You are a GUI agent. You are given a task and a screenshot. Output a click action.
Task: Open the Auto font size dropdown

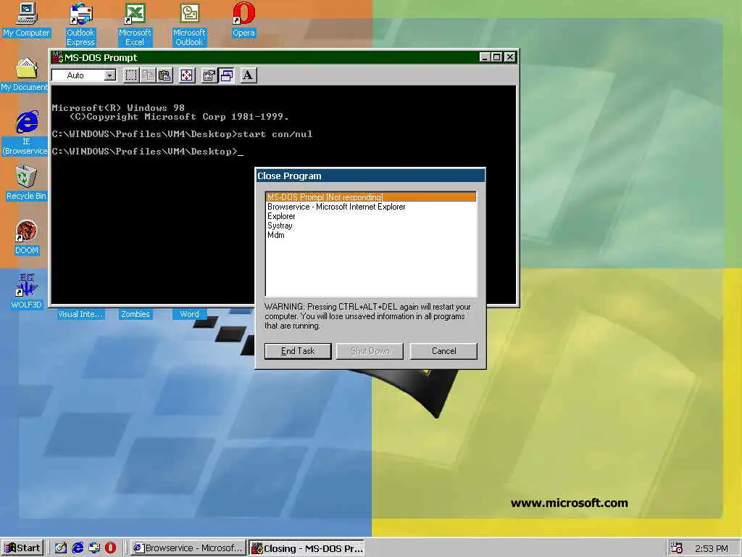[x=110, y=75]
